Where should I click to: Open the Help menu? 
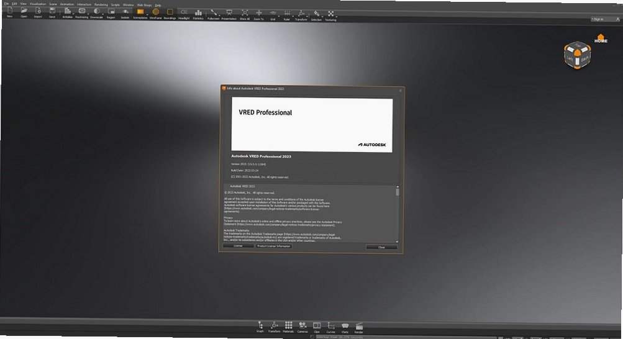click(x=158, y=5)
